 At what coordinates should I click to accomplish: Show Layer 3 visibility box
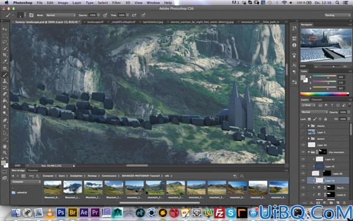pos(303,132)
